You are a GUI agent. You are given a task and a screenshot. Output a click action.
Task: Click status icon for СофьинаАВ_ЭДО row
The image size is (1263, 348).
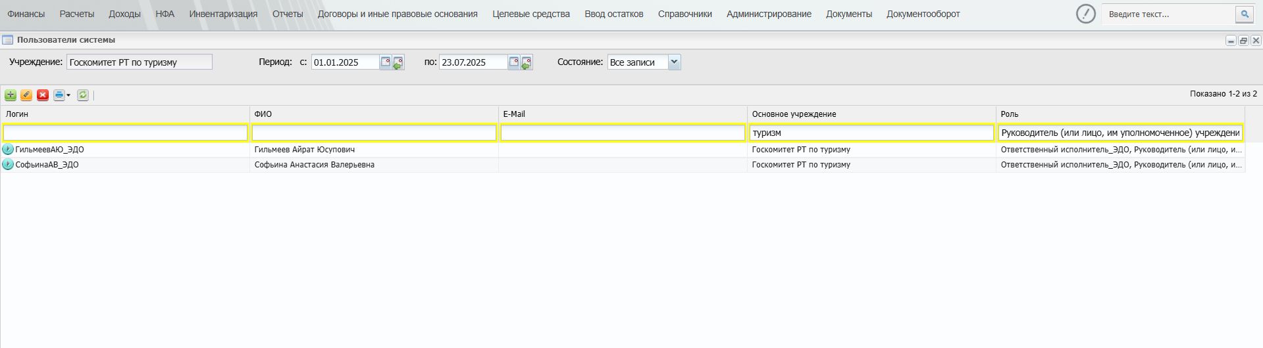(8, 165)
